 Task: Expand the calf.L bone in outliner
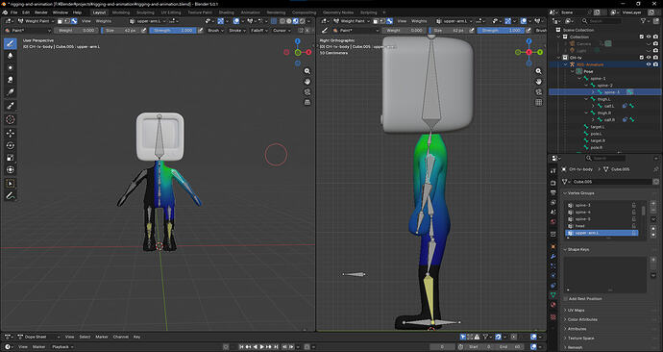[x=593, y=106]
